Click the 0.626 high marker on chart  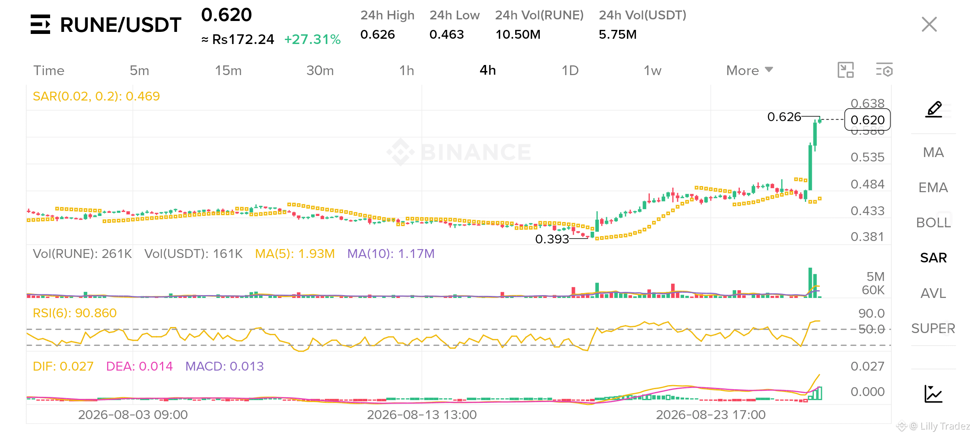784,117
